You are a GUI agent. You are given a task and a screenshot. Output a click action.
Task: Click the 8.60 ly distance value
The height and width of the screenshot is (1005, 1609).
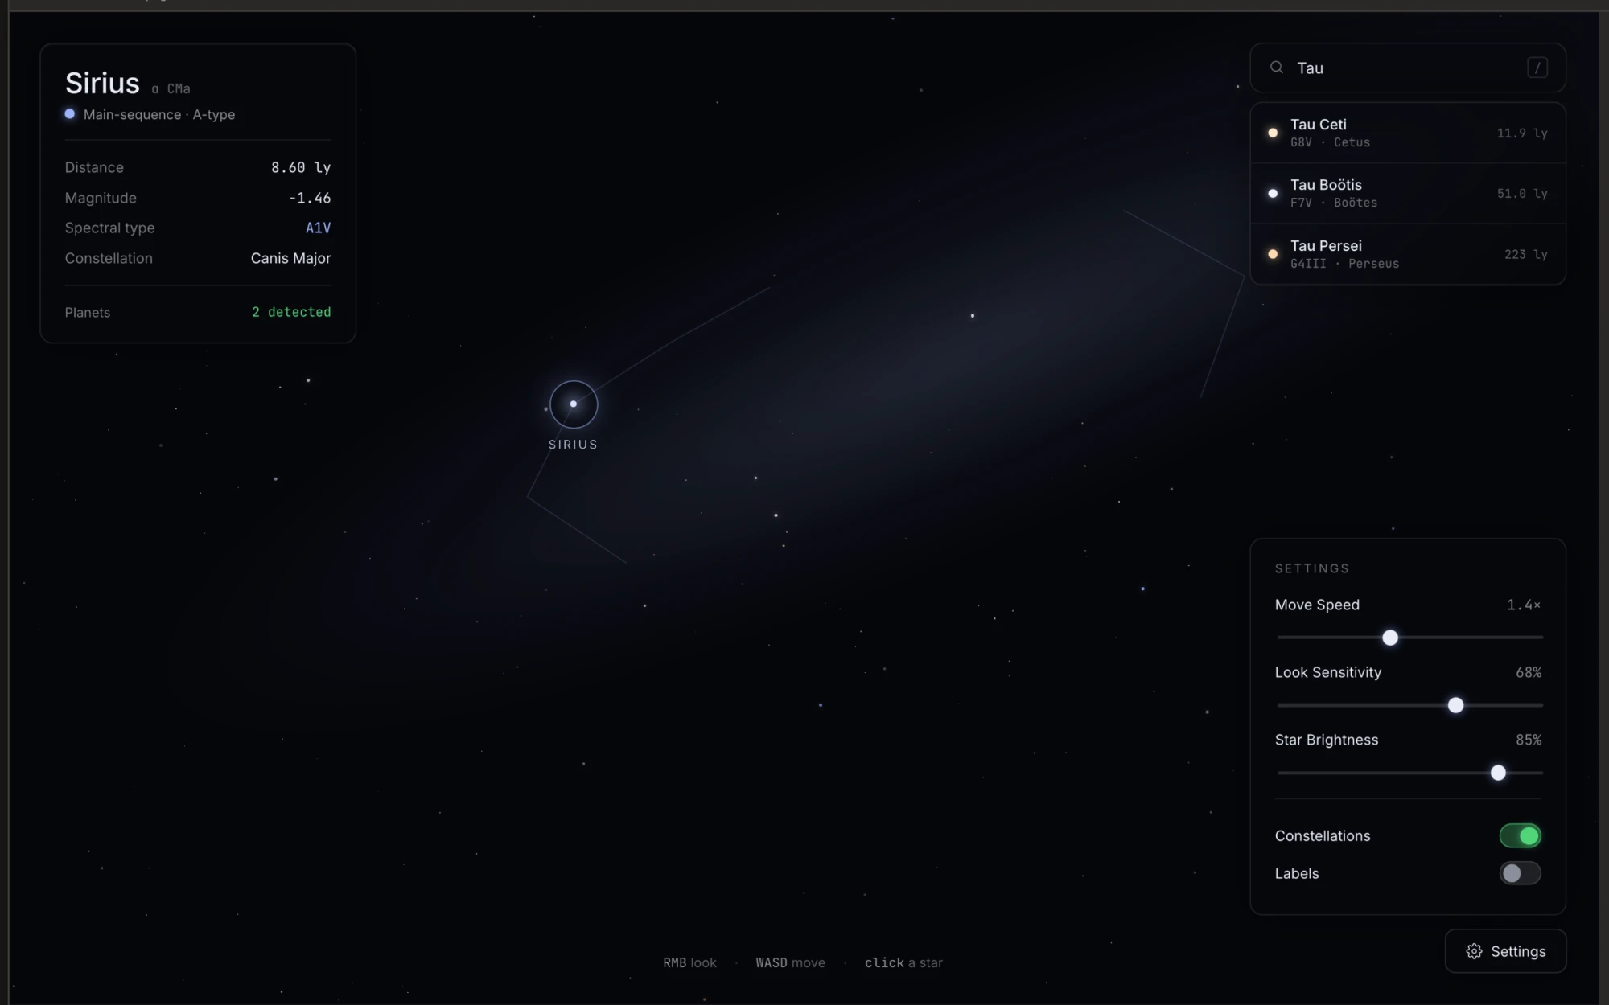[x=301, y=167]
